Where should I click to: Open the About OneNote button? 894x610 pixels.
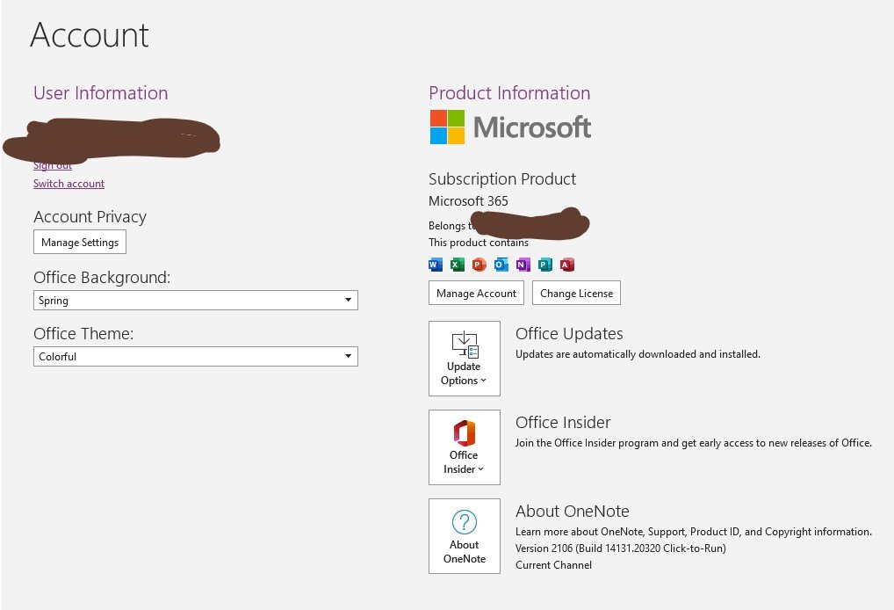[464, 536]
